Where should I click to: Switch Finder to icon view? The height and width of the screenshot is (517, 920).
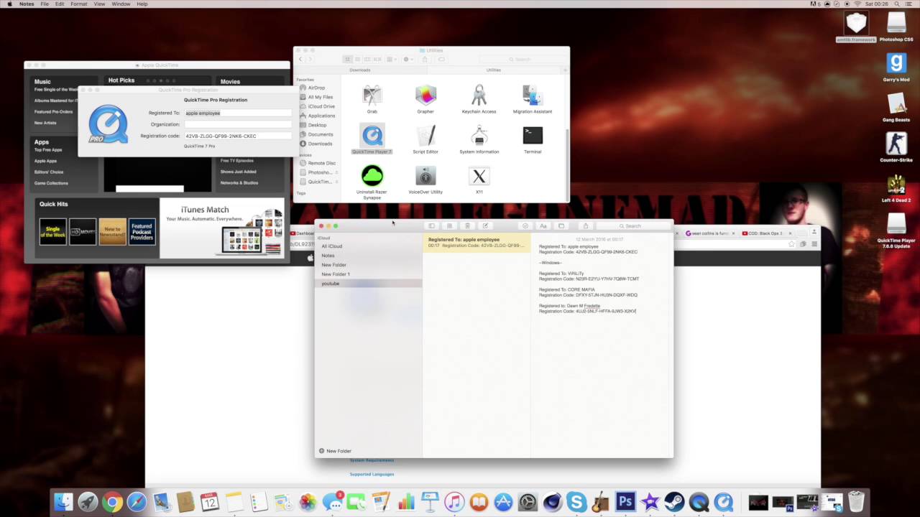point(347,59)
